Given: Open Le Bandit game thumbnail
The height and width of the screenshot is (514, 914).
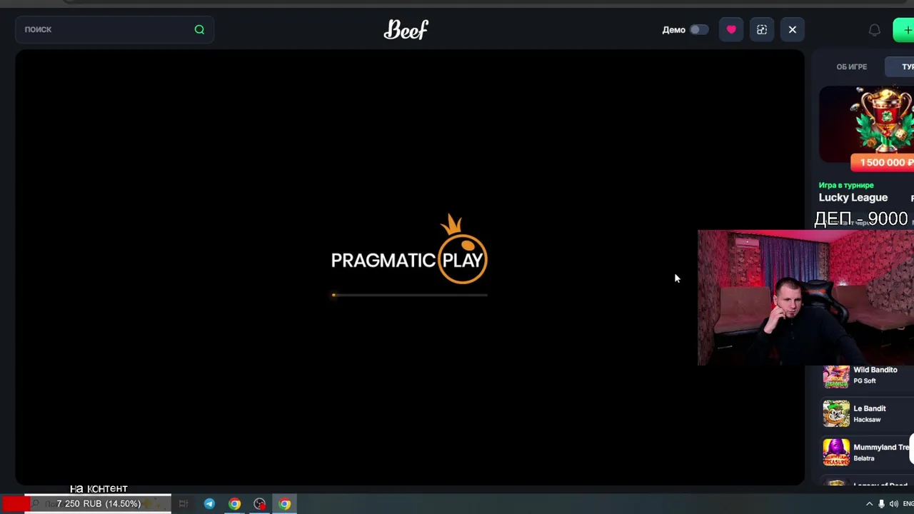Looking at the screenshot, I should pyautogui.click(x=836, y=413).
